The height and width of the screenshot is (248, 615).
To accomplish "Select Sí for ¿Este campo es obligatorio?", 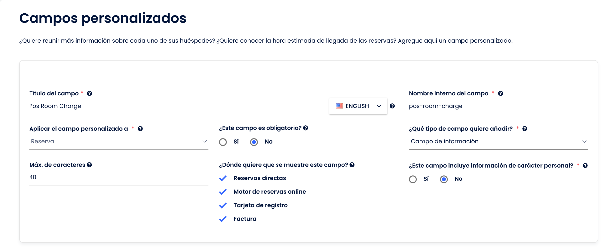I will (x=223, y=142).
